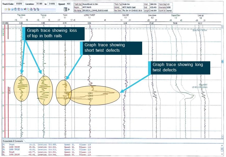Select the LONG TWIST row at Location 314.513

(x=47, y=149)
